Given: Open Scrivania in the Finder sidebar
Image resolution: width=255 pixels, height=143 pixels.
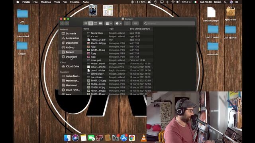Looking at the screenshot, I should (x=71, y=33).
